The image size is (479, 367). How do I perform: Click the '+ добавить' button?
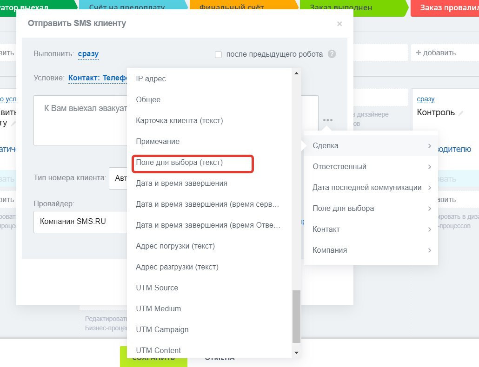(436, 53)
